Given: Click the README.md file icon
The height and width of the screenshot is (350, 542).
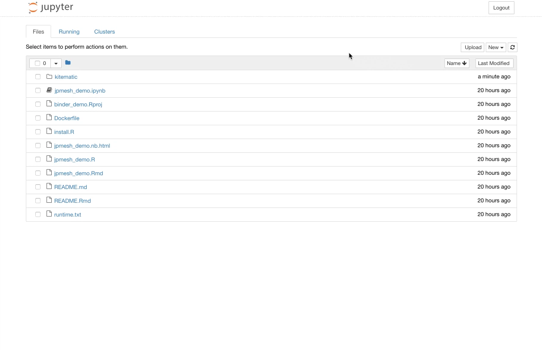Looking at the screenshot, I should pyautogui.click(x=49, y=187).
